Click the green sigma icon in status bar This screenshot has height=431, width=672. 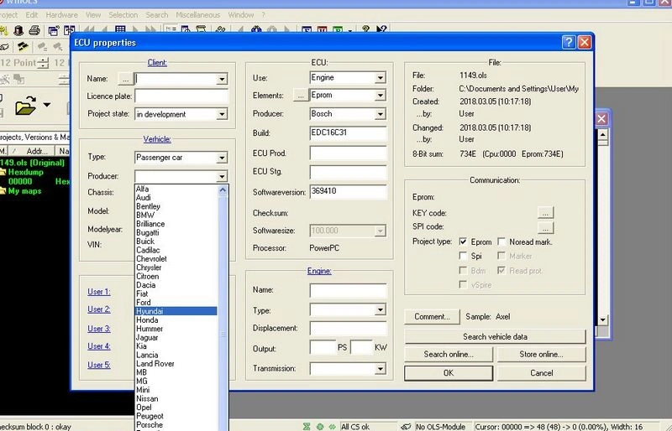[x=307, y=426]
